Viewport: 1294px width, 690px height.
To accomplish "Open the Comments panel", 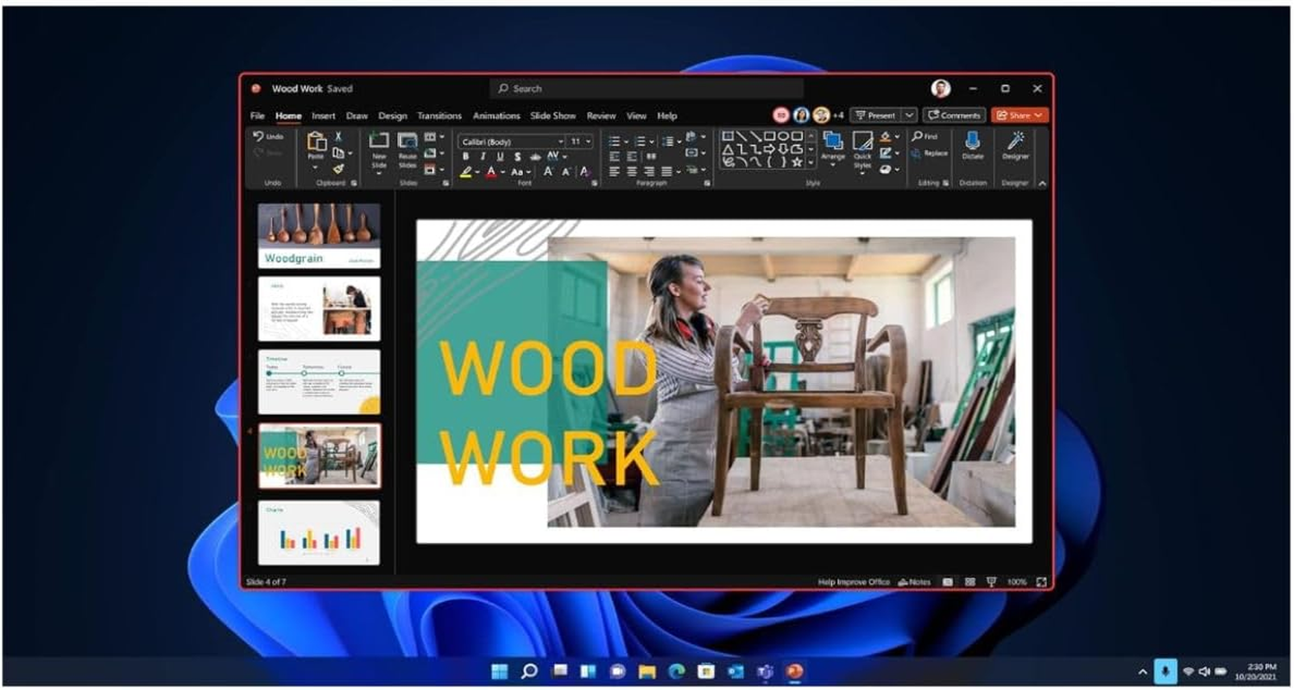I will pyautogui.click(x=954, y=114).
